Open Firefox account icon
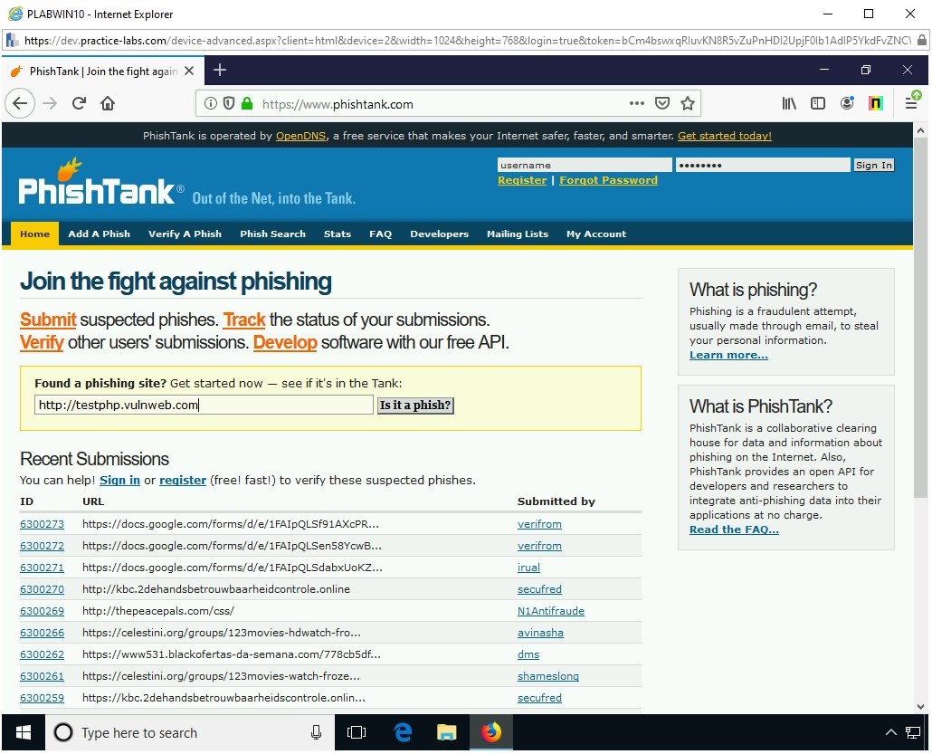 click(x=847, y=103)
